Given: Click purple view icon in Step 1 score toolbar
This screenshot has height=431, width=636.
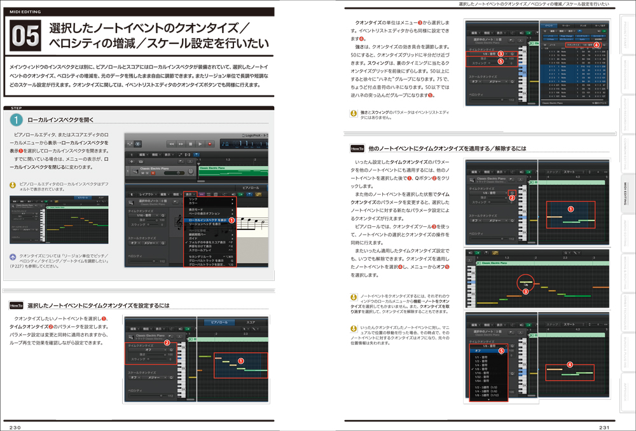Looking at the screenshot, I should coord(202,195).
